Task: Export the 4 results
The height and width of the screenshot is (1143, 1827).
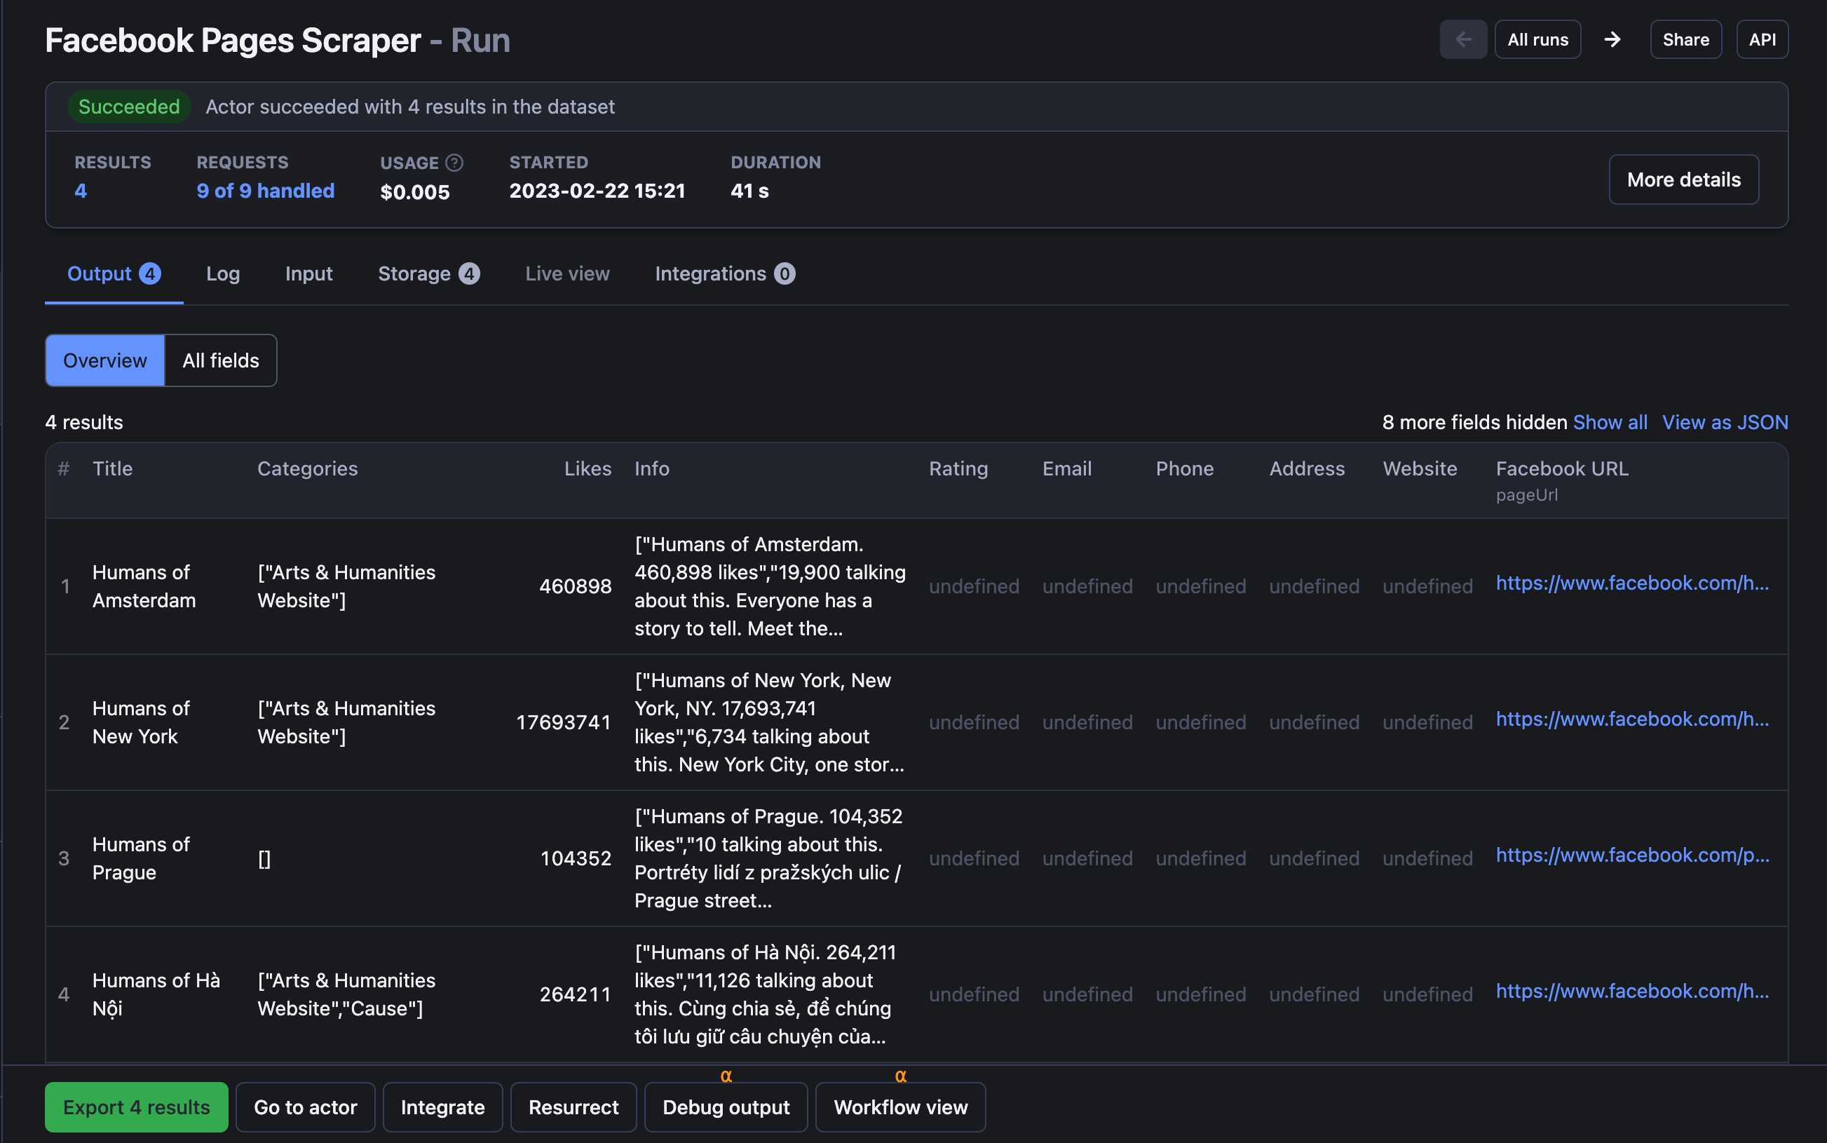Action: [x=136, y=1107]
